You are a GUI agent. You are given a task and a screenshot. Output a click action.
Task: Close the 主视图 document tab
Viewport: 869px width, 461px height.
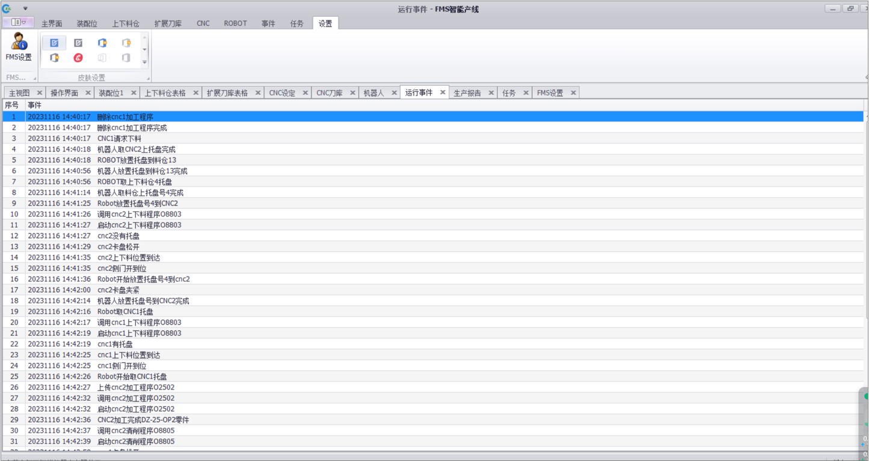[39, 93]
